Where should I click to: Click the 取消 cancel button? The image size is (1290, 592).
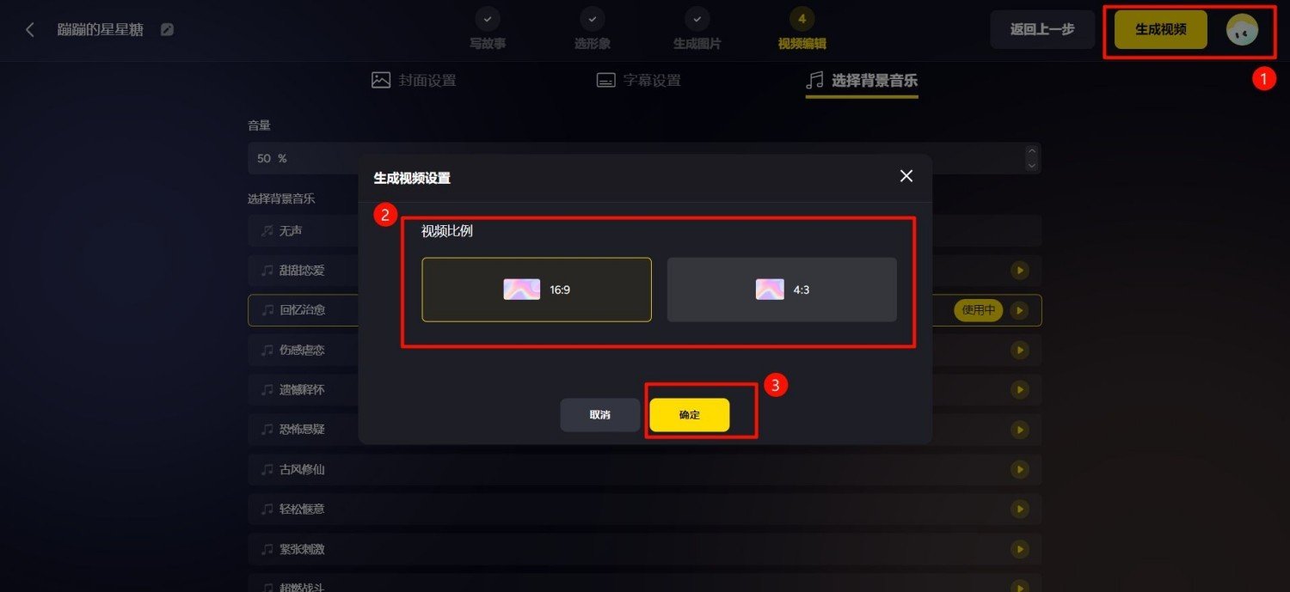pos(600,415)
